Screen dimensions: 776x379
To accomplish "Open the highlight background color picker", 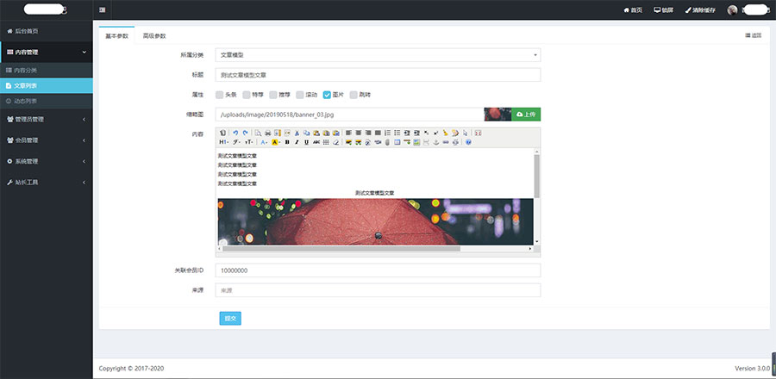I will (x=275, y=142).
